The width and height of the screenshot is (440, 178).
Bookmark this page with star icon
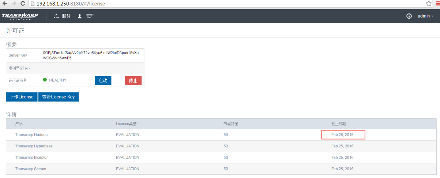(429, 3)
